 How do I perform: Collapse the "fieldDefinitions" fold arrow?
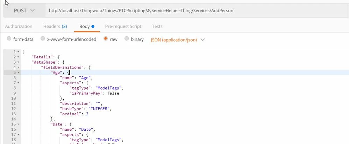pyautogui.click(x=19, y=67)
